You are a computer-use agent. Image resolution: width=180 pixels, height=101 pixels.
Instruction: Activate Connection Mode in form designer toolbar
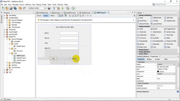62,16
